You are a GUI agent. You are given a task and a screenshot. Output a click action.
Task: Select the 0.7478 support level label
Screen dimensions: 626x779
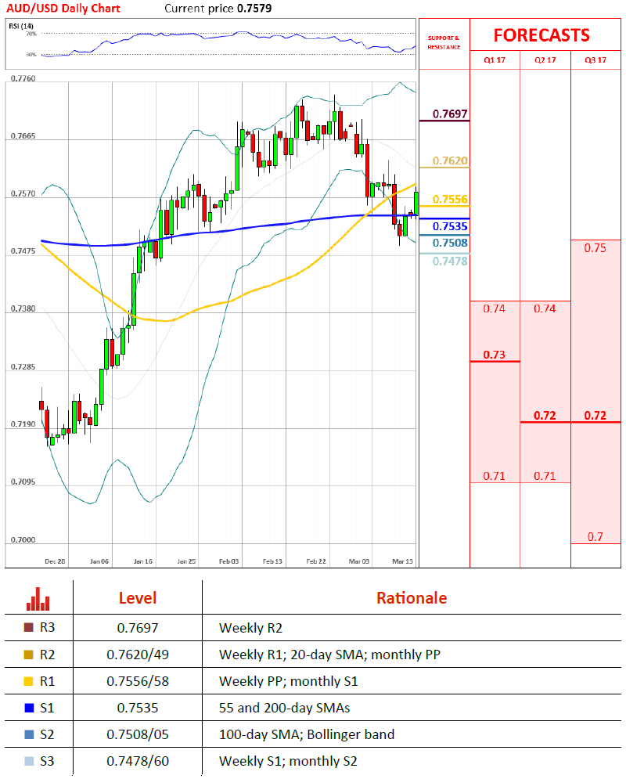[450, 261]
